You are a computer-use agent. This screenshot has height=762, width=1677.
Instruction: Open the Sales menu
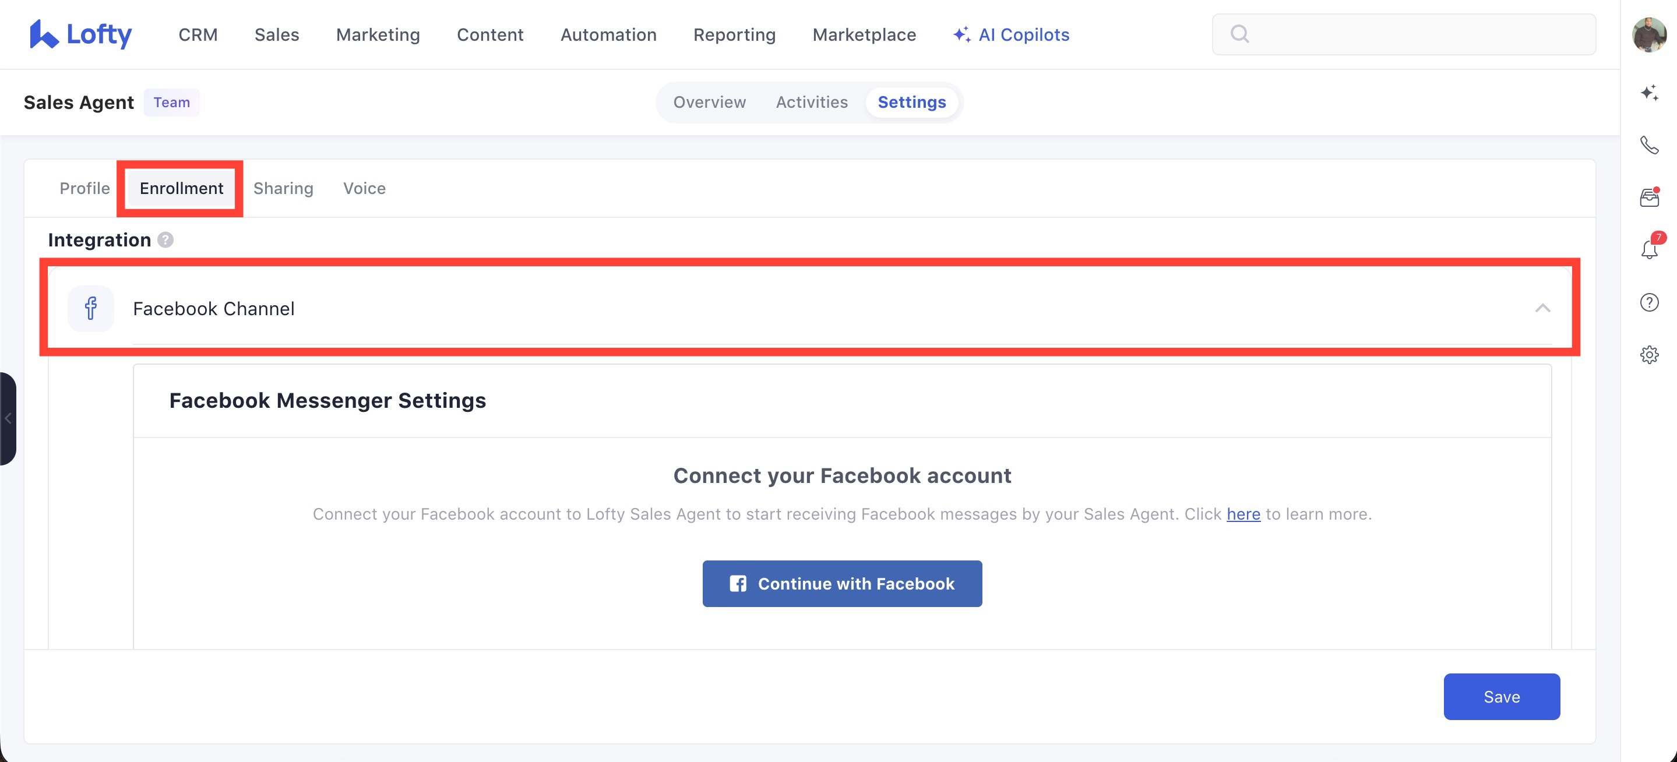pos(277,34)
